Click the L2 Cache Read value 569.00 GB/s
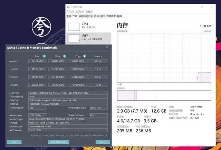 (38, 77)
